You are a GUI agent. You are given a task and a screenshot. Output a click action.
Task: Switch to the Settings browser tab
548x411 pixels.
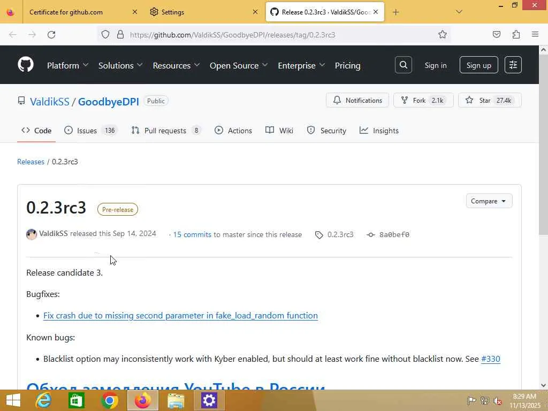[203, 12]
